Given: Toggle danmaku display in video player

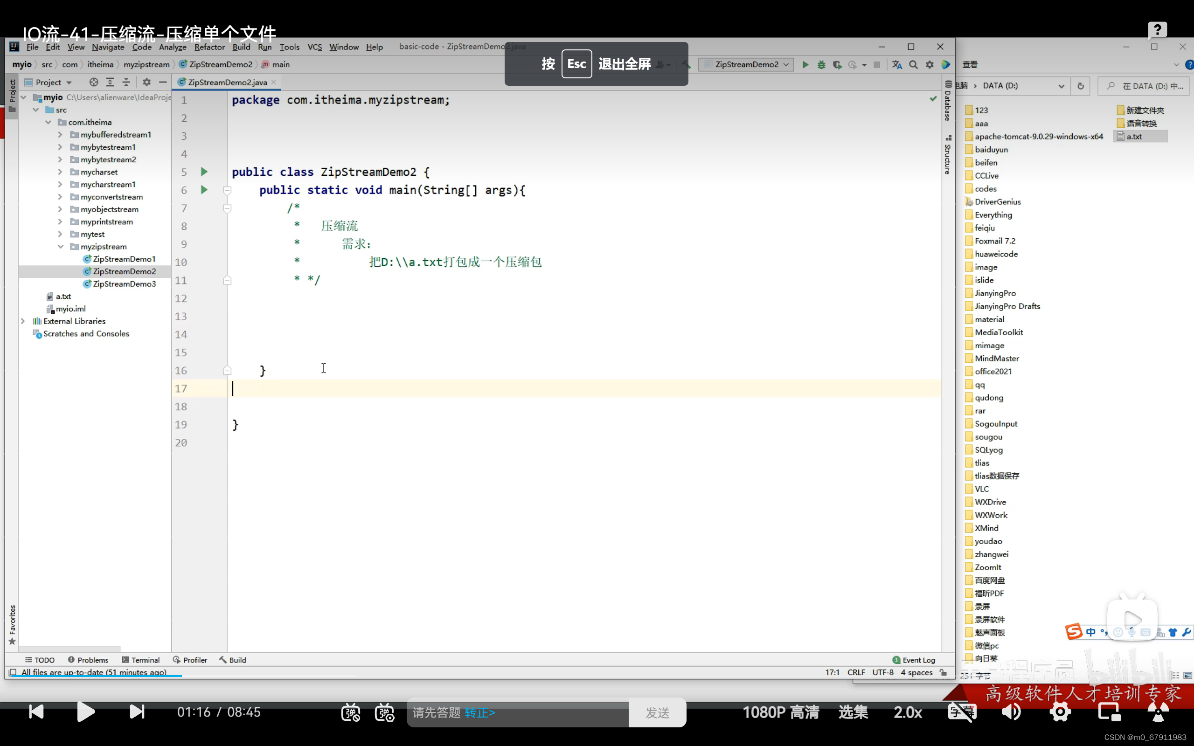Looking at the screenshot, I should click(x=350, y=712).
